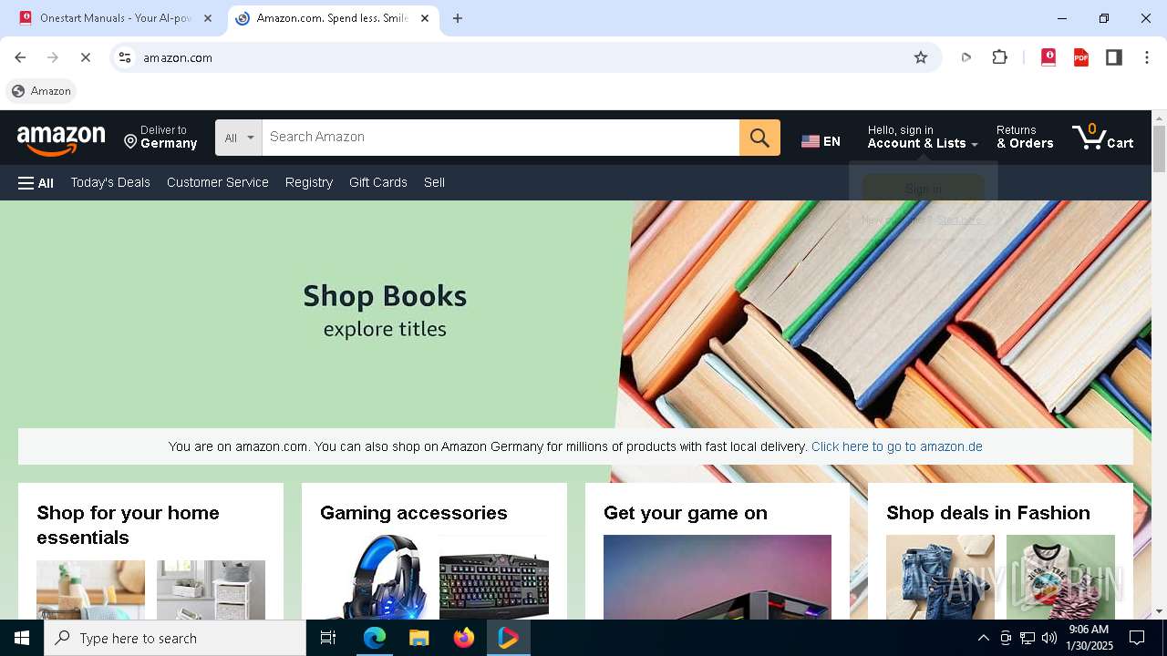Click the orange Amazon search magnifier button
The width and height of the screenshot is (1167, 656).
[759, 138]
